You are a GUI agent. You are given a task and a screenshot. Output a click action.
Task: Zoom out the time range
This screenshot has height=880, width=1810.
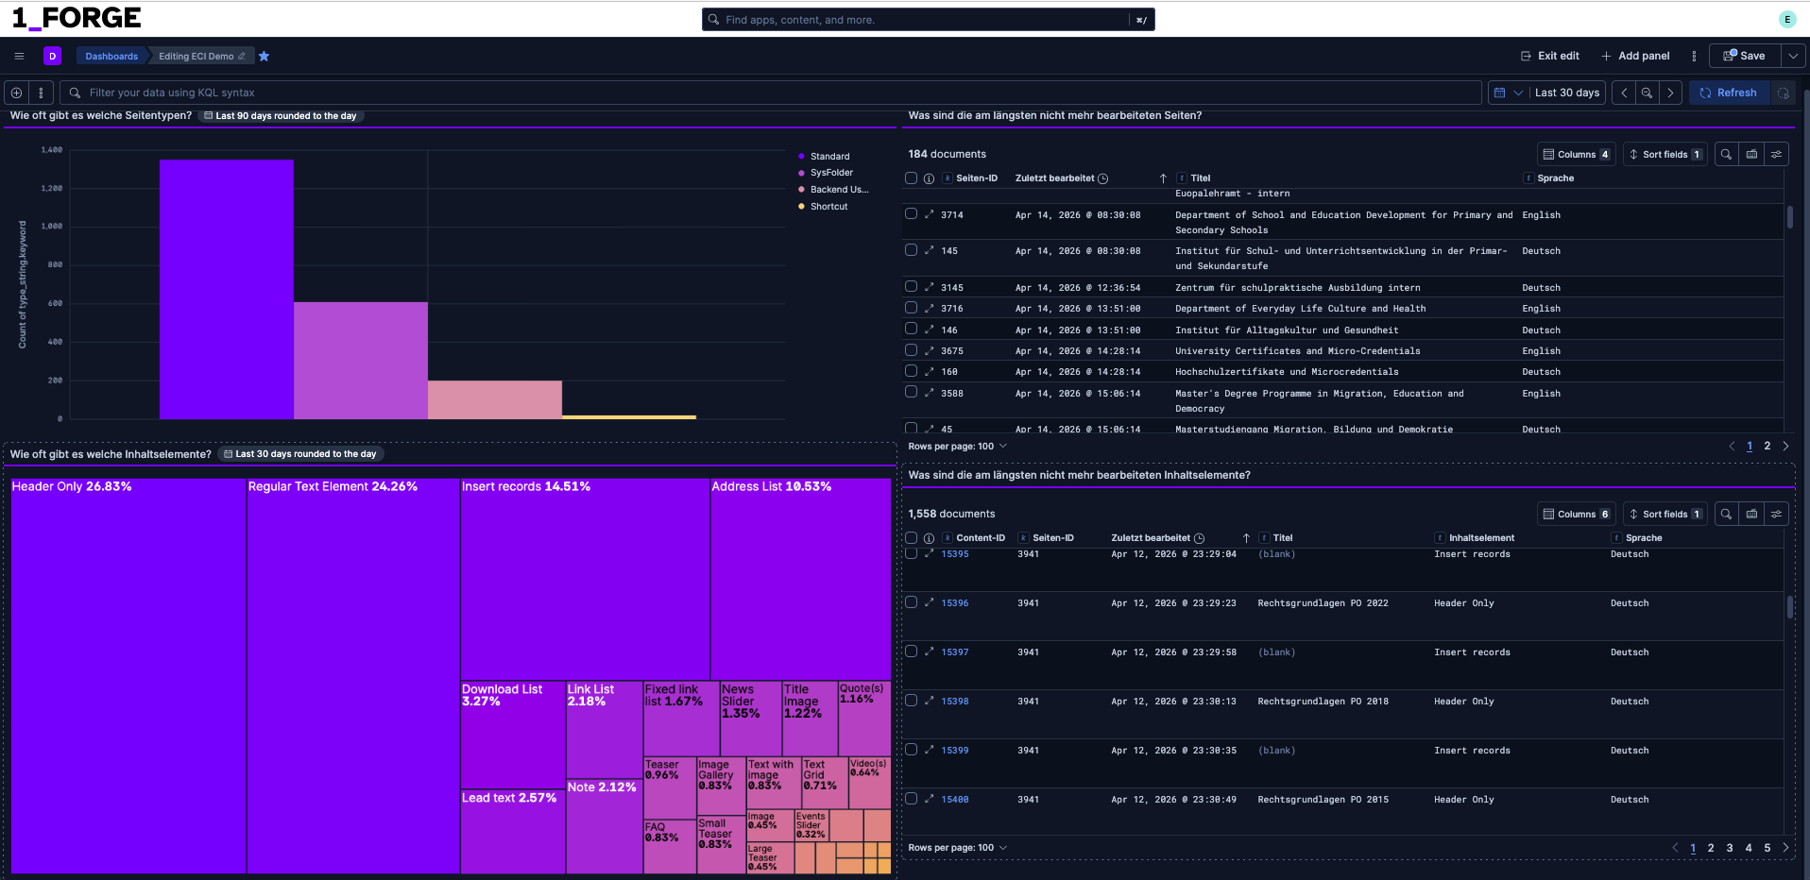[x=1647, y=93]
